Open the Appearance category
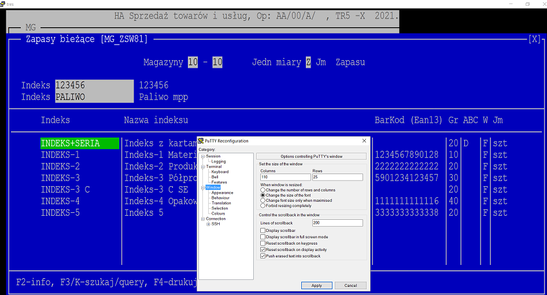547x295 pixels. pos(222,193)
